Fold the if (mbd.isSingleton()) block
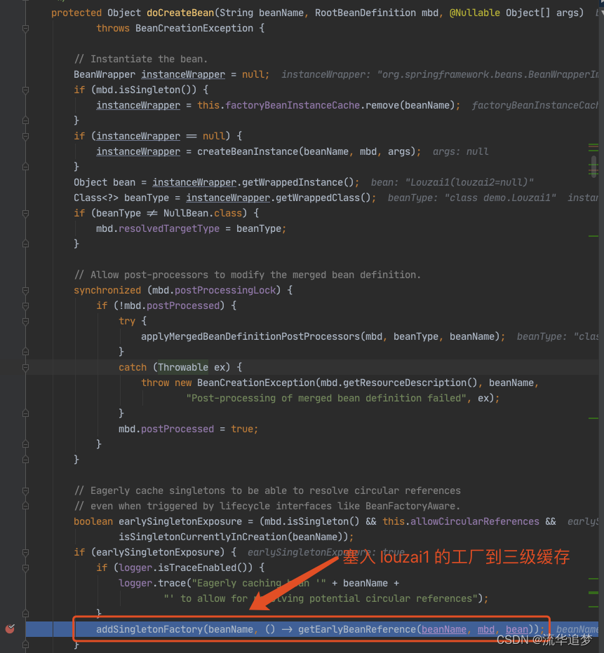Viewport: 604px width, 653px height. (25, 90)
